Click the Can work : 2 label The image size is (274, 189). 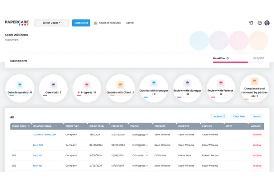click(53, 93)
